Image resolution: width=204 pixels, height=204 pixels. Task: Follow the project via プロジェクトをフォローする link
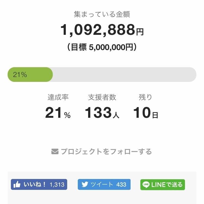106,152
